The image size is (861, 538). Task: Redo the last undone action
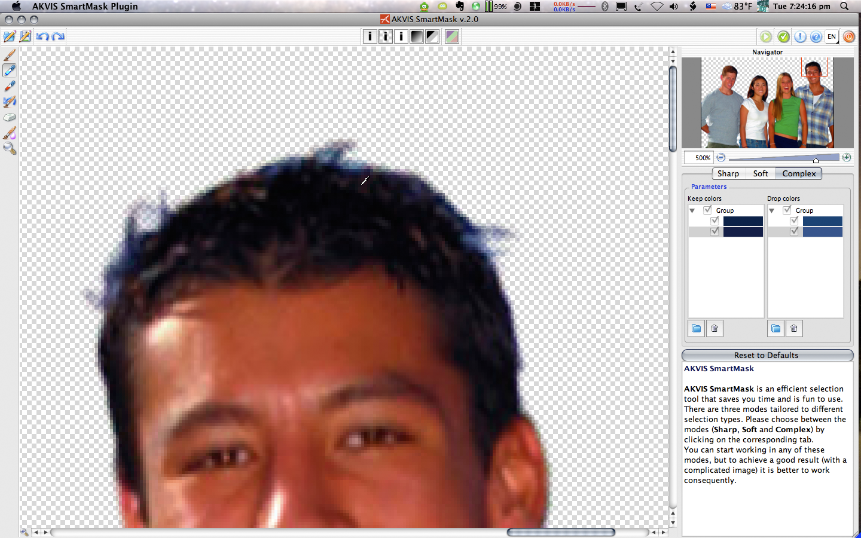tap(58, 36)
